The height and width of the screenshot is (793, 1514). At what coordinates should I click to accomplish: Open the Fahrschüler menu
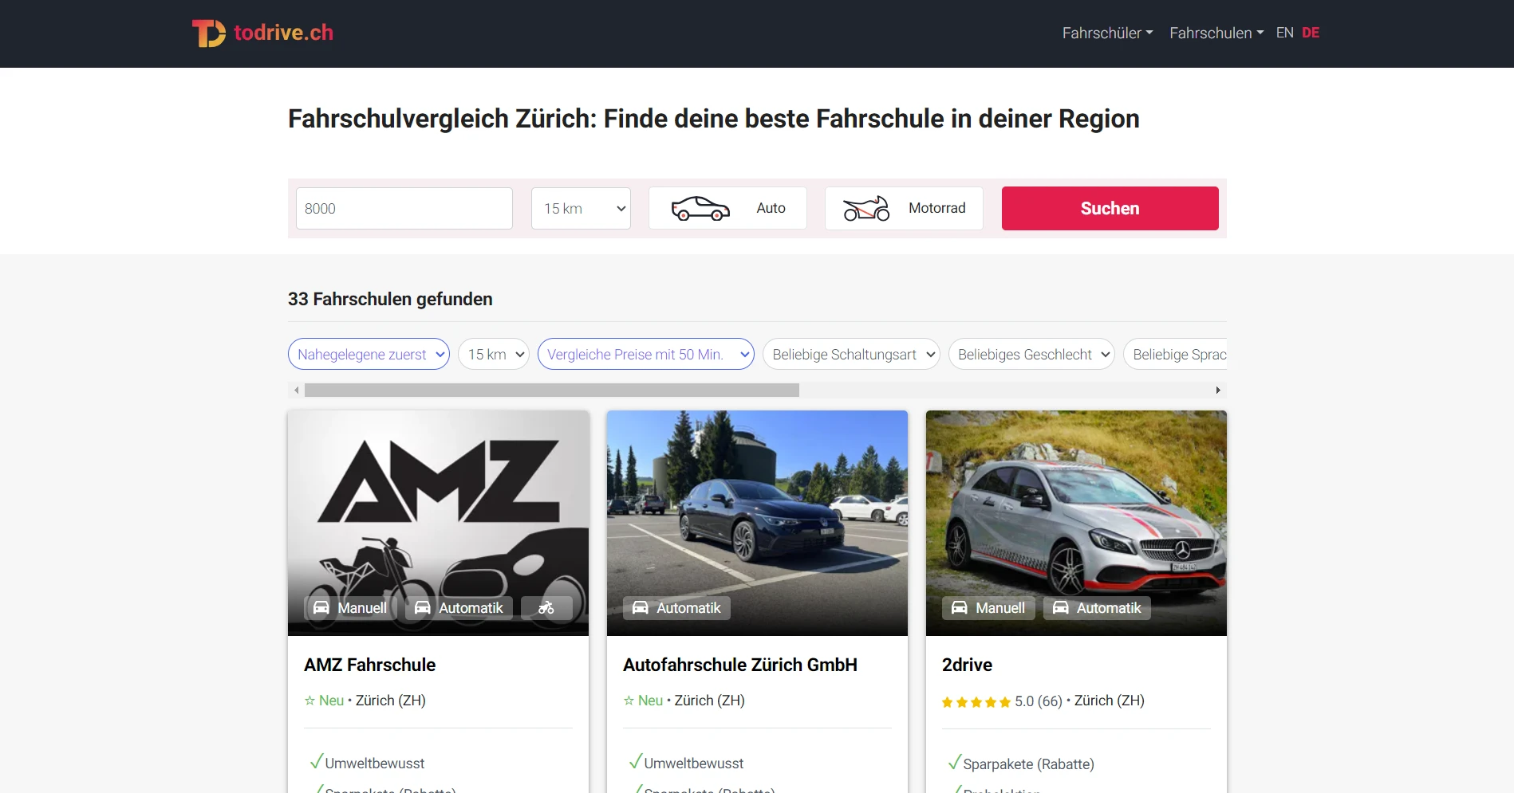(x=1107, y=33)
